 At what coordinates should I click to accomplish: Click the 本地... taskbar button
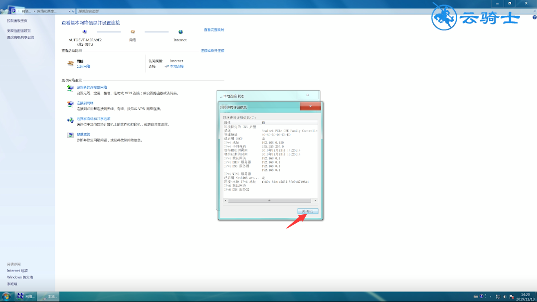tap(48, 297)
